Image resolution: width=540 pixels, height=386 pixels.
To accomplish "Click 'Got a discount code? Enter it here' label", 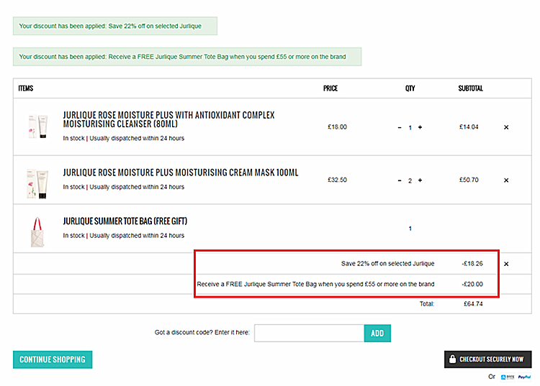I will pos(202,332).
